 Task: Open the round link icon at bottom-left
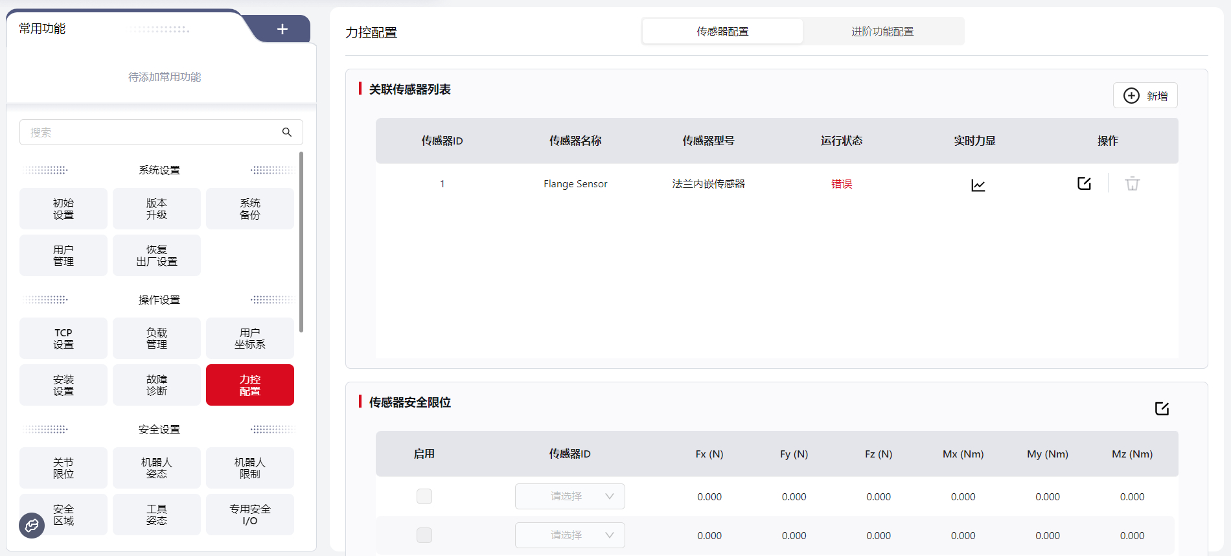(32, 526)
